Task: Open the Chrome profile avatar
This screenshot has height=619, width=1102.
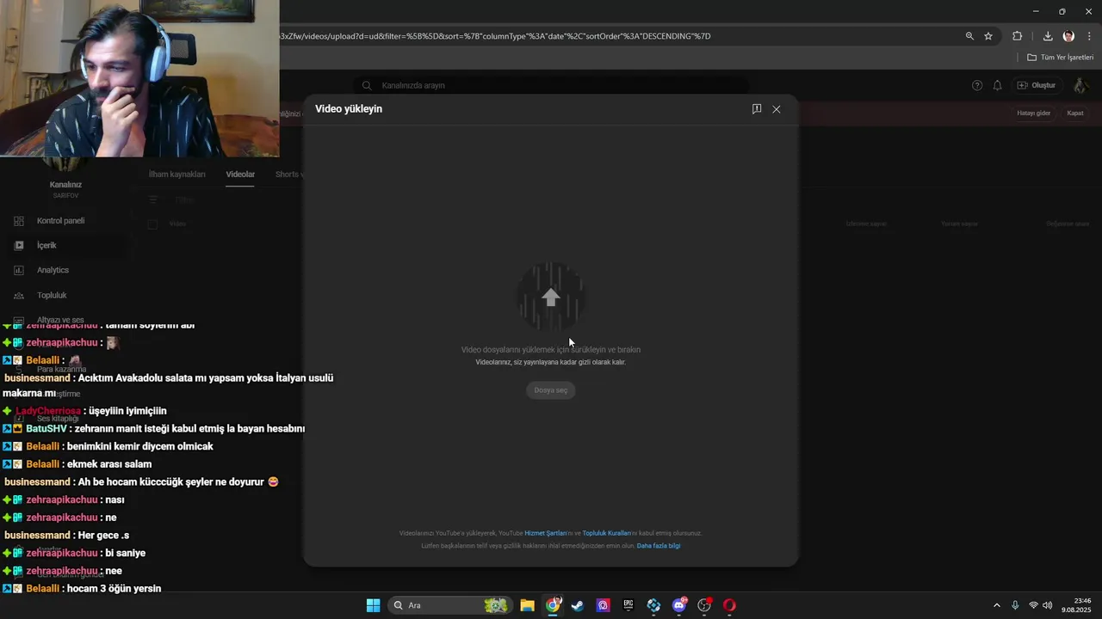Action: click(1068, 36)
